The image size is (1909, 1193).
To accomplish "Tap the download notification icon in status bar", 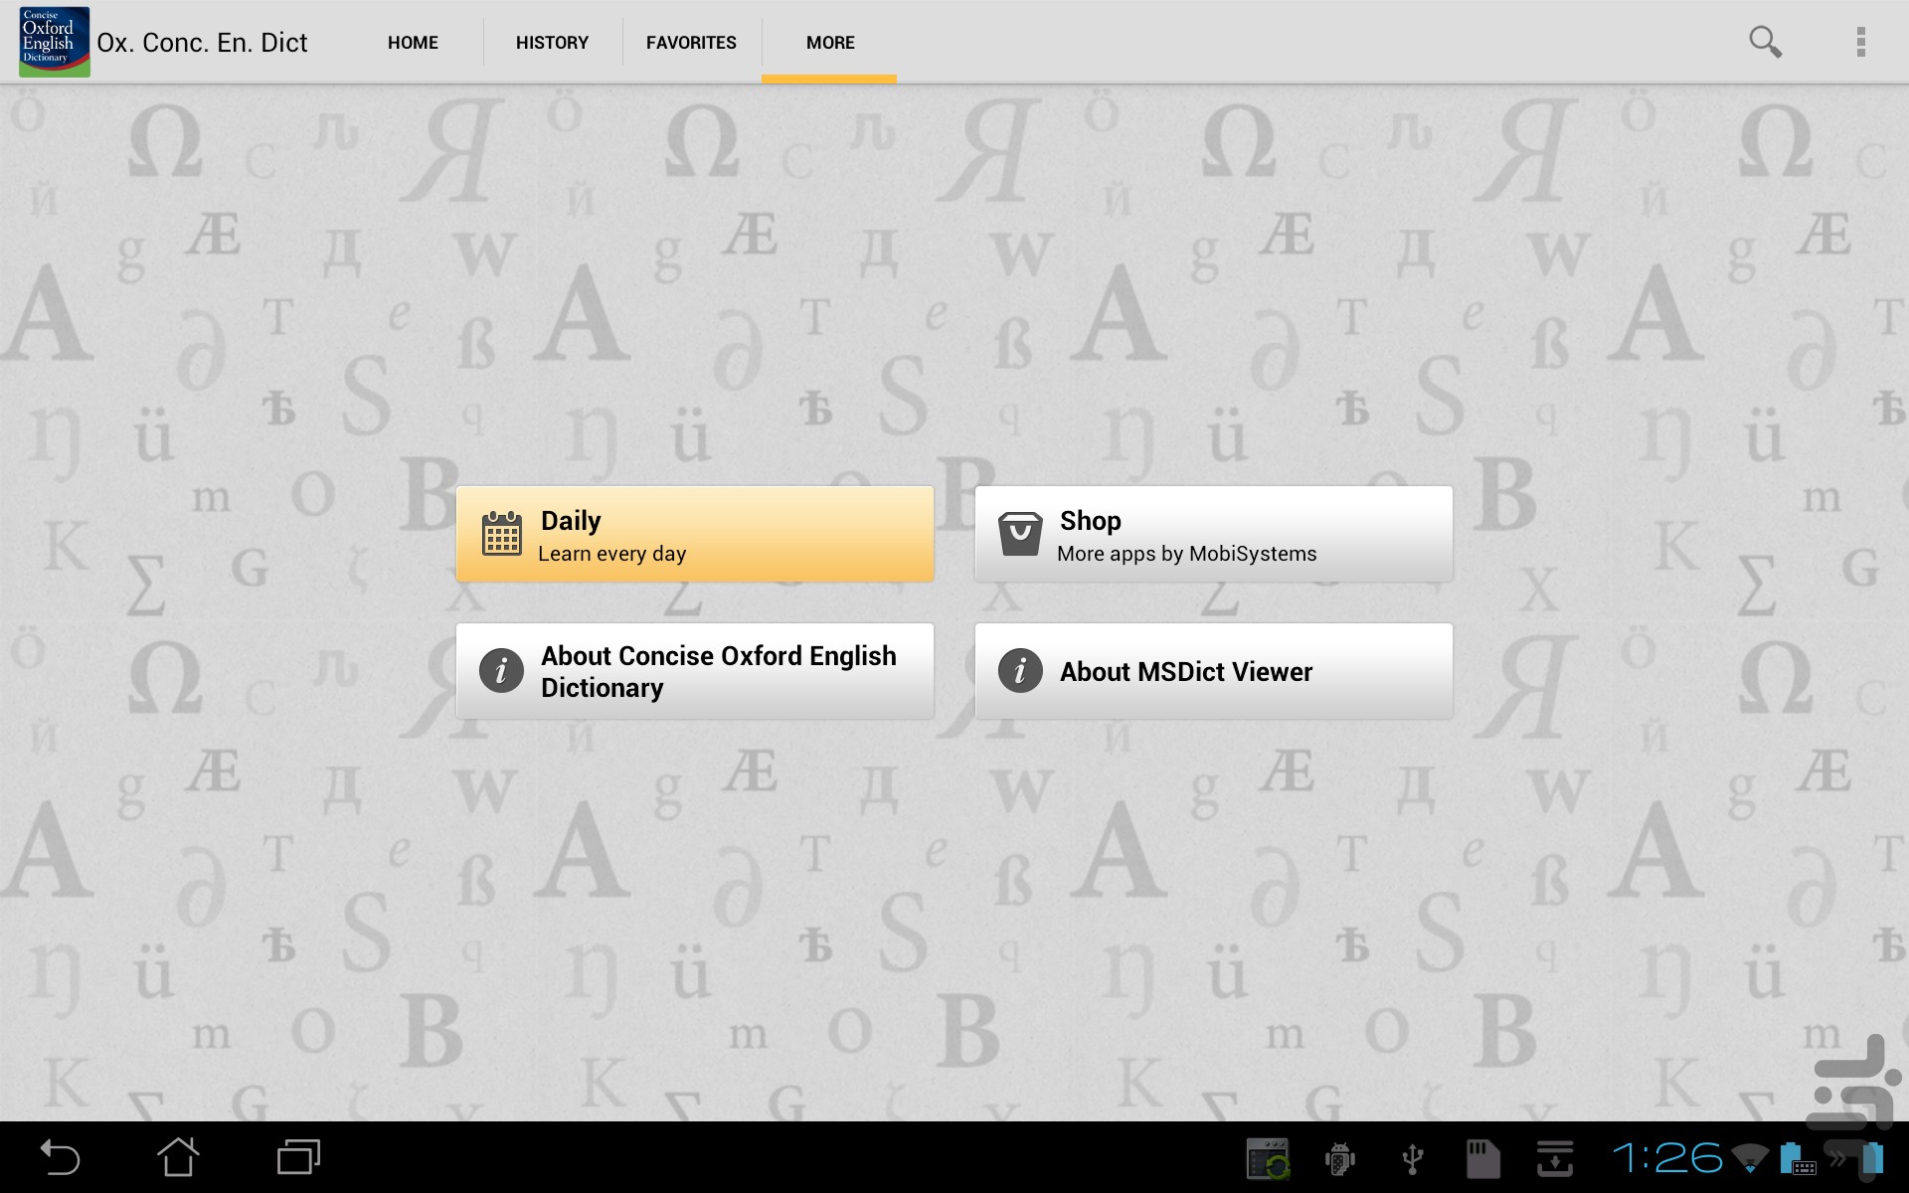I will tap(1554, 1158).
